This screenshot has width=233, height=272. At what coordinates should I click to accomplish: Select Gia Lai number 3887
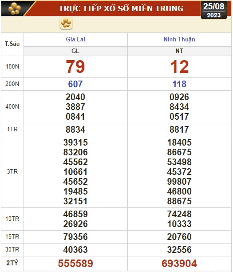click(x=75, y=107)
